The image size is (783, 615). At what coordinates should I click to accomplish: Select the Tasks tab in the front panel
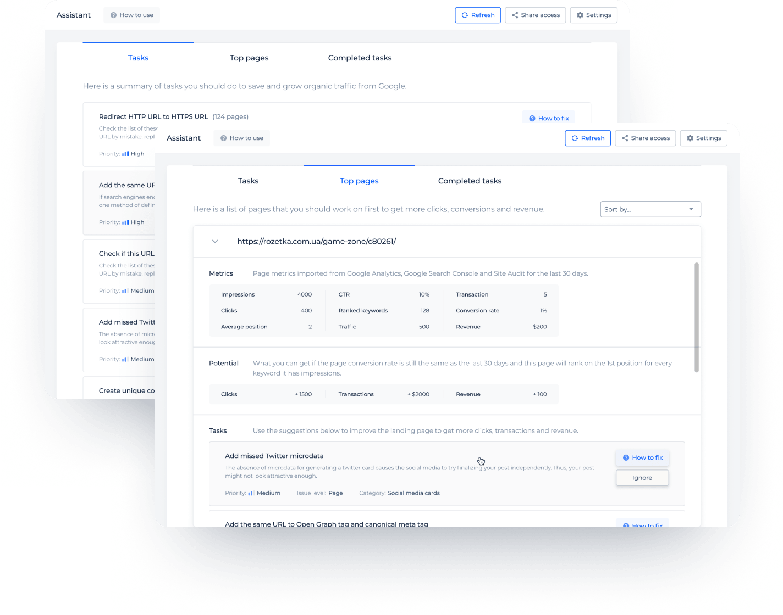248,181
